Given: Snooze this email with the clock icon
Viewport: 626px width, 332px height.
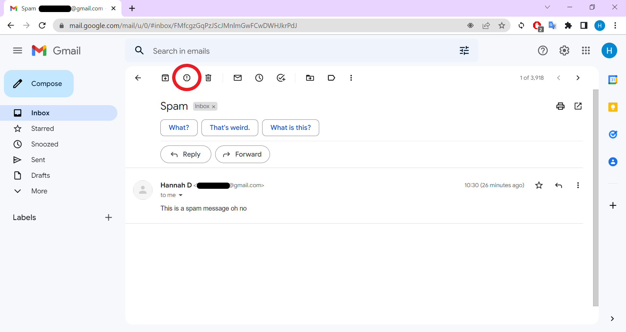Looking at the screenshot, I should [x=259, y=78].
